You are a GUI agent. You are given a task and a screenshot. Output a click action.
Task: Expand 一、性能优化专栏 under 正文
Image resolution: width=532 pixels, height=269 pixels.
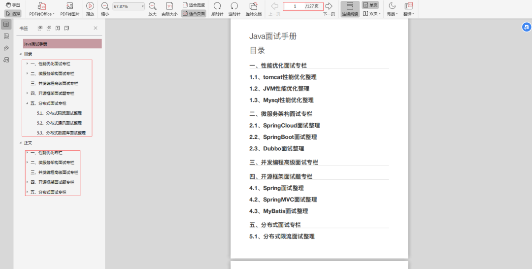(28, 152)
